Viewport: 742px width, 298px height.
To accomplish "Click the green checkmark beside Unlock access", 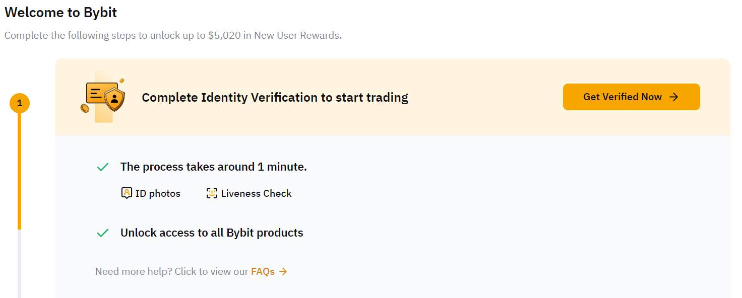I will 103,233.
